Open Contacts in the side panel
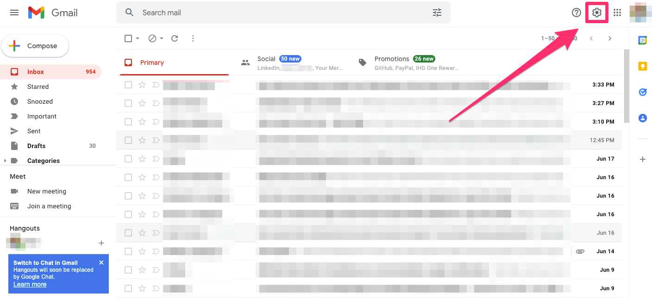This screenshot has height=300, width=652. pyautogui.click(x=642, y=118)
